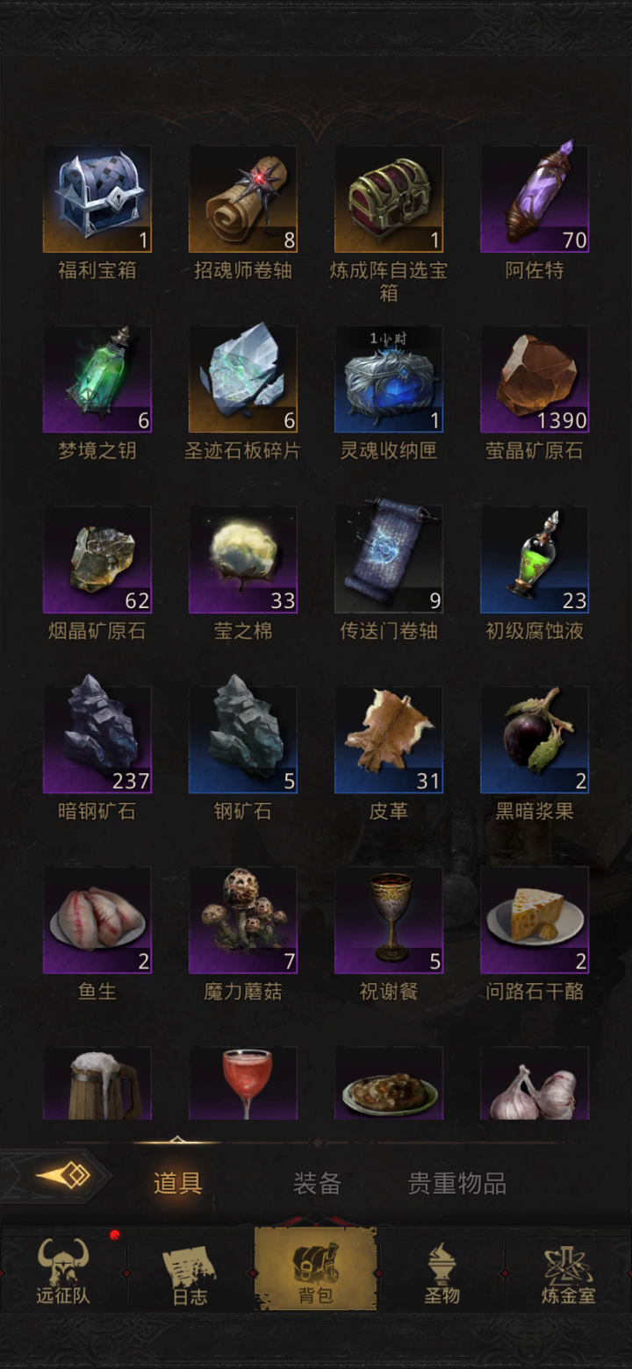Switch to the 装备 tab
The height and width of the screenshot is (1369, 632).
317,1183
